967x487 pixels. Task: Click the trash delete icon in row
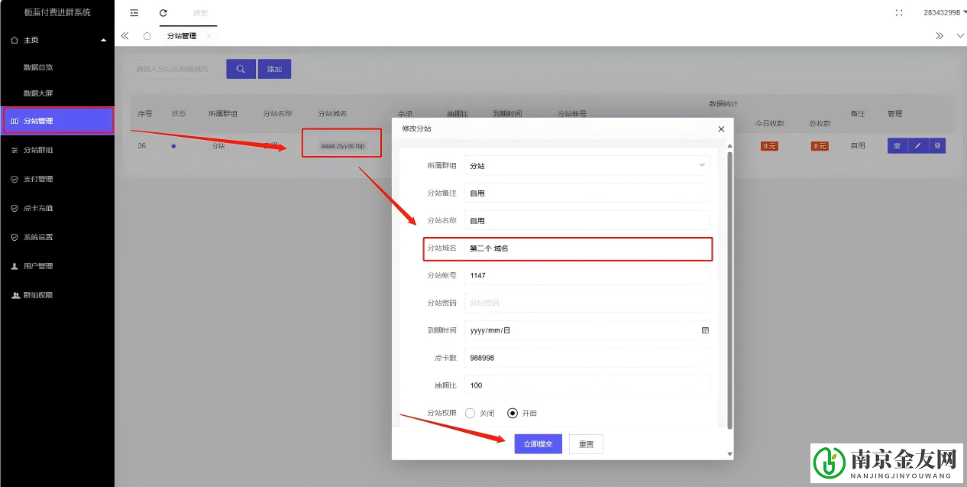click(x=897, y=146)
